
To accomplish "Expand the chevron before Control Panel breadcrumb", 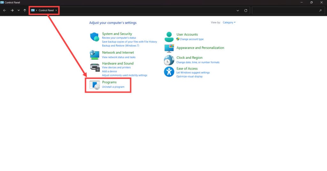I will pos(36,10).
